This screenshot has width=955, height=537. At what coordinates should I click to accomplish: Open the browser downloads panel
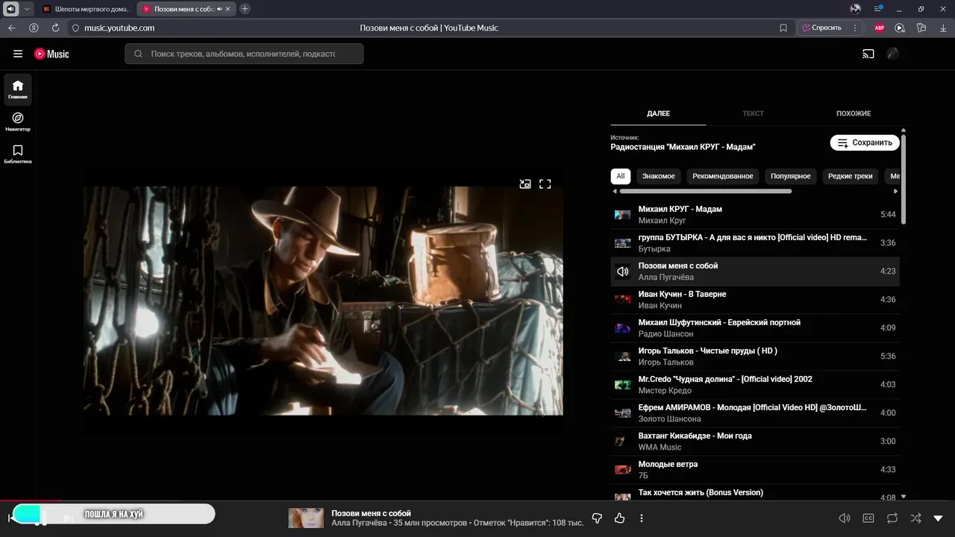pyautogui.click(x=942, y=28)
